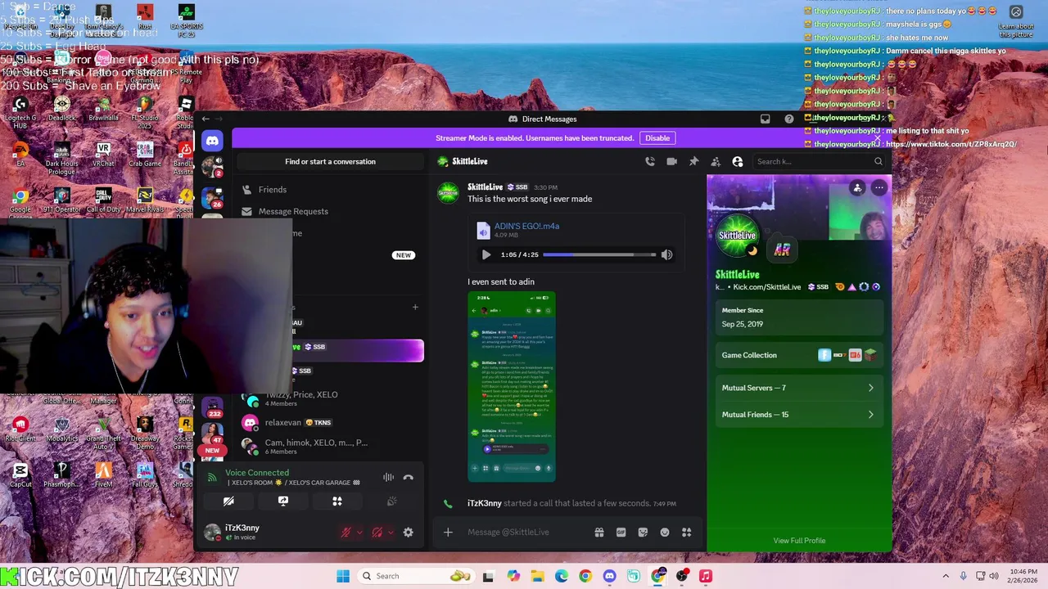Open SkittleLive's profile avatar
This screenshot has width=1048, height=589.
tap(737, 236)
